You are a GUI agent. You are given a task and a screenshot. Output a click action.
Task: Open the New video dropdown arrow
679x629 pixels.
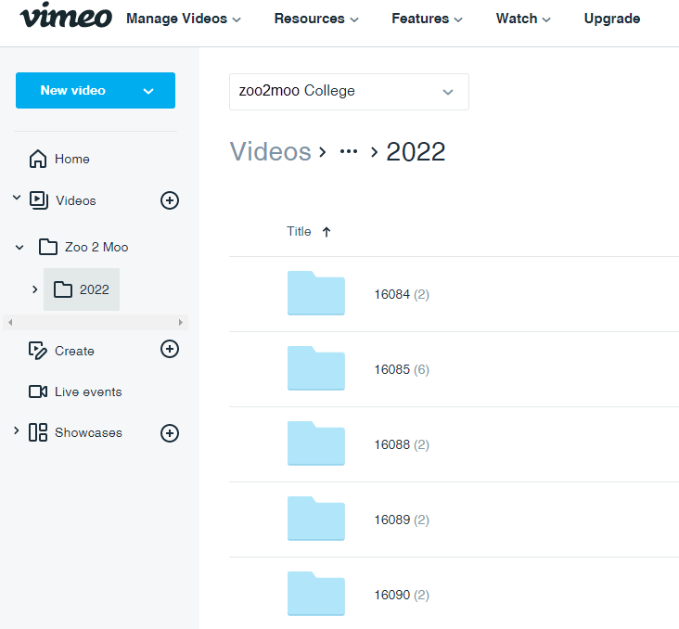click(x=148, y=91)
